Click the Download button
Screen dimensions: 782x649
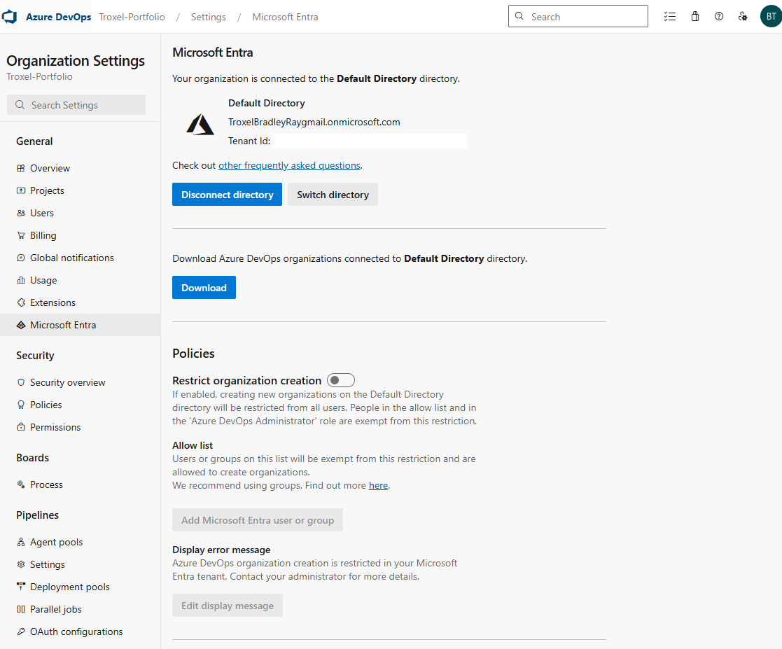click(204, 288)
